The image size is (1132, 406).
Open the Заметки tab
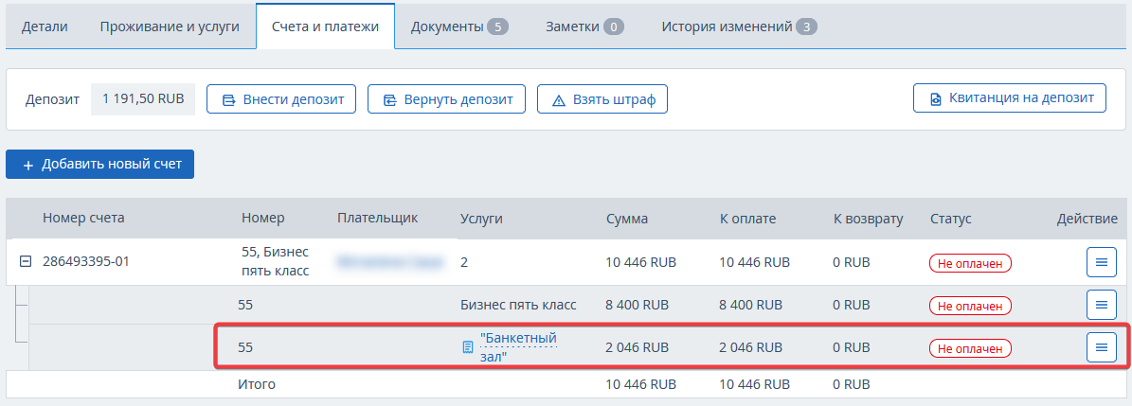tap(584, 26)
